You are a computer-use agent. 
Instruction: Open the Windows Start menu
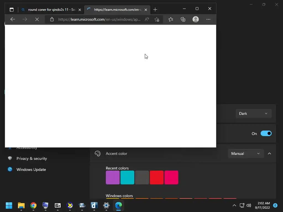[x=9, y=205]
